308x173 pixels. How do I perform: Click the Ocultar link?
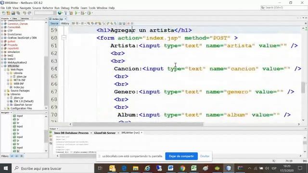[205, 156]
